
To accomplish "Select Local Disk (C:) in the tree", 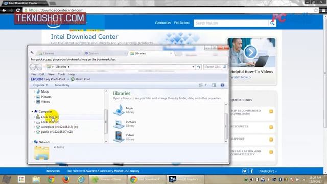I will 50,117.
